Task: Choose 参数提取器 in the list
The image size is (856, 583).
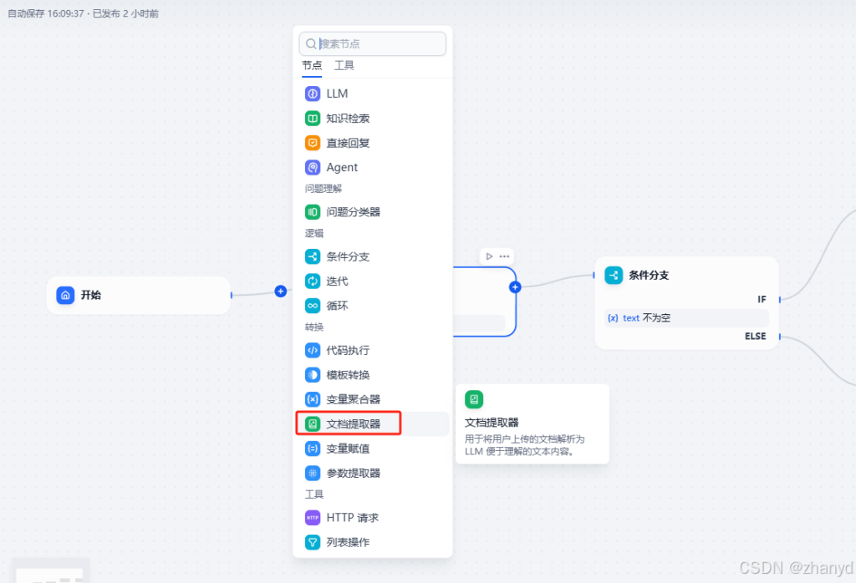Action: 352,473
